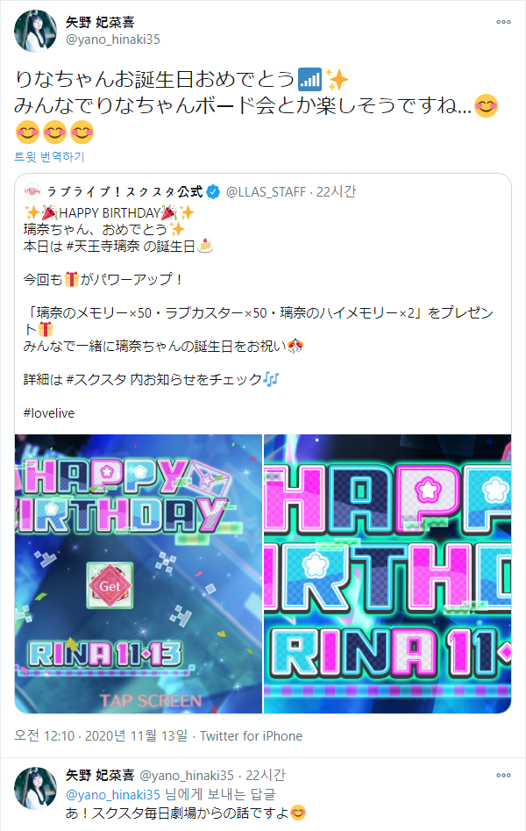This screenshot has width=526, height=831.
Task: Open the #スクスタ hashtag
Action: click(96, 379)
